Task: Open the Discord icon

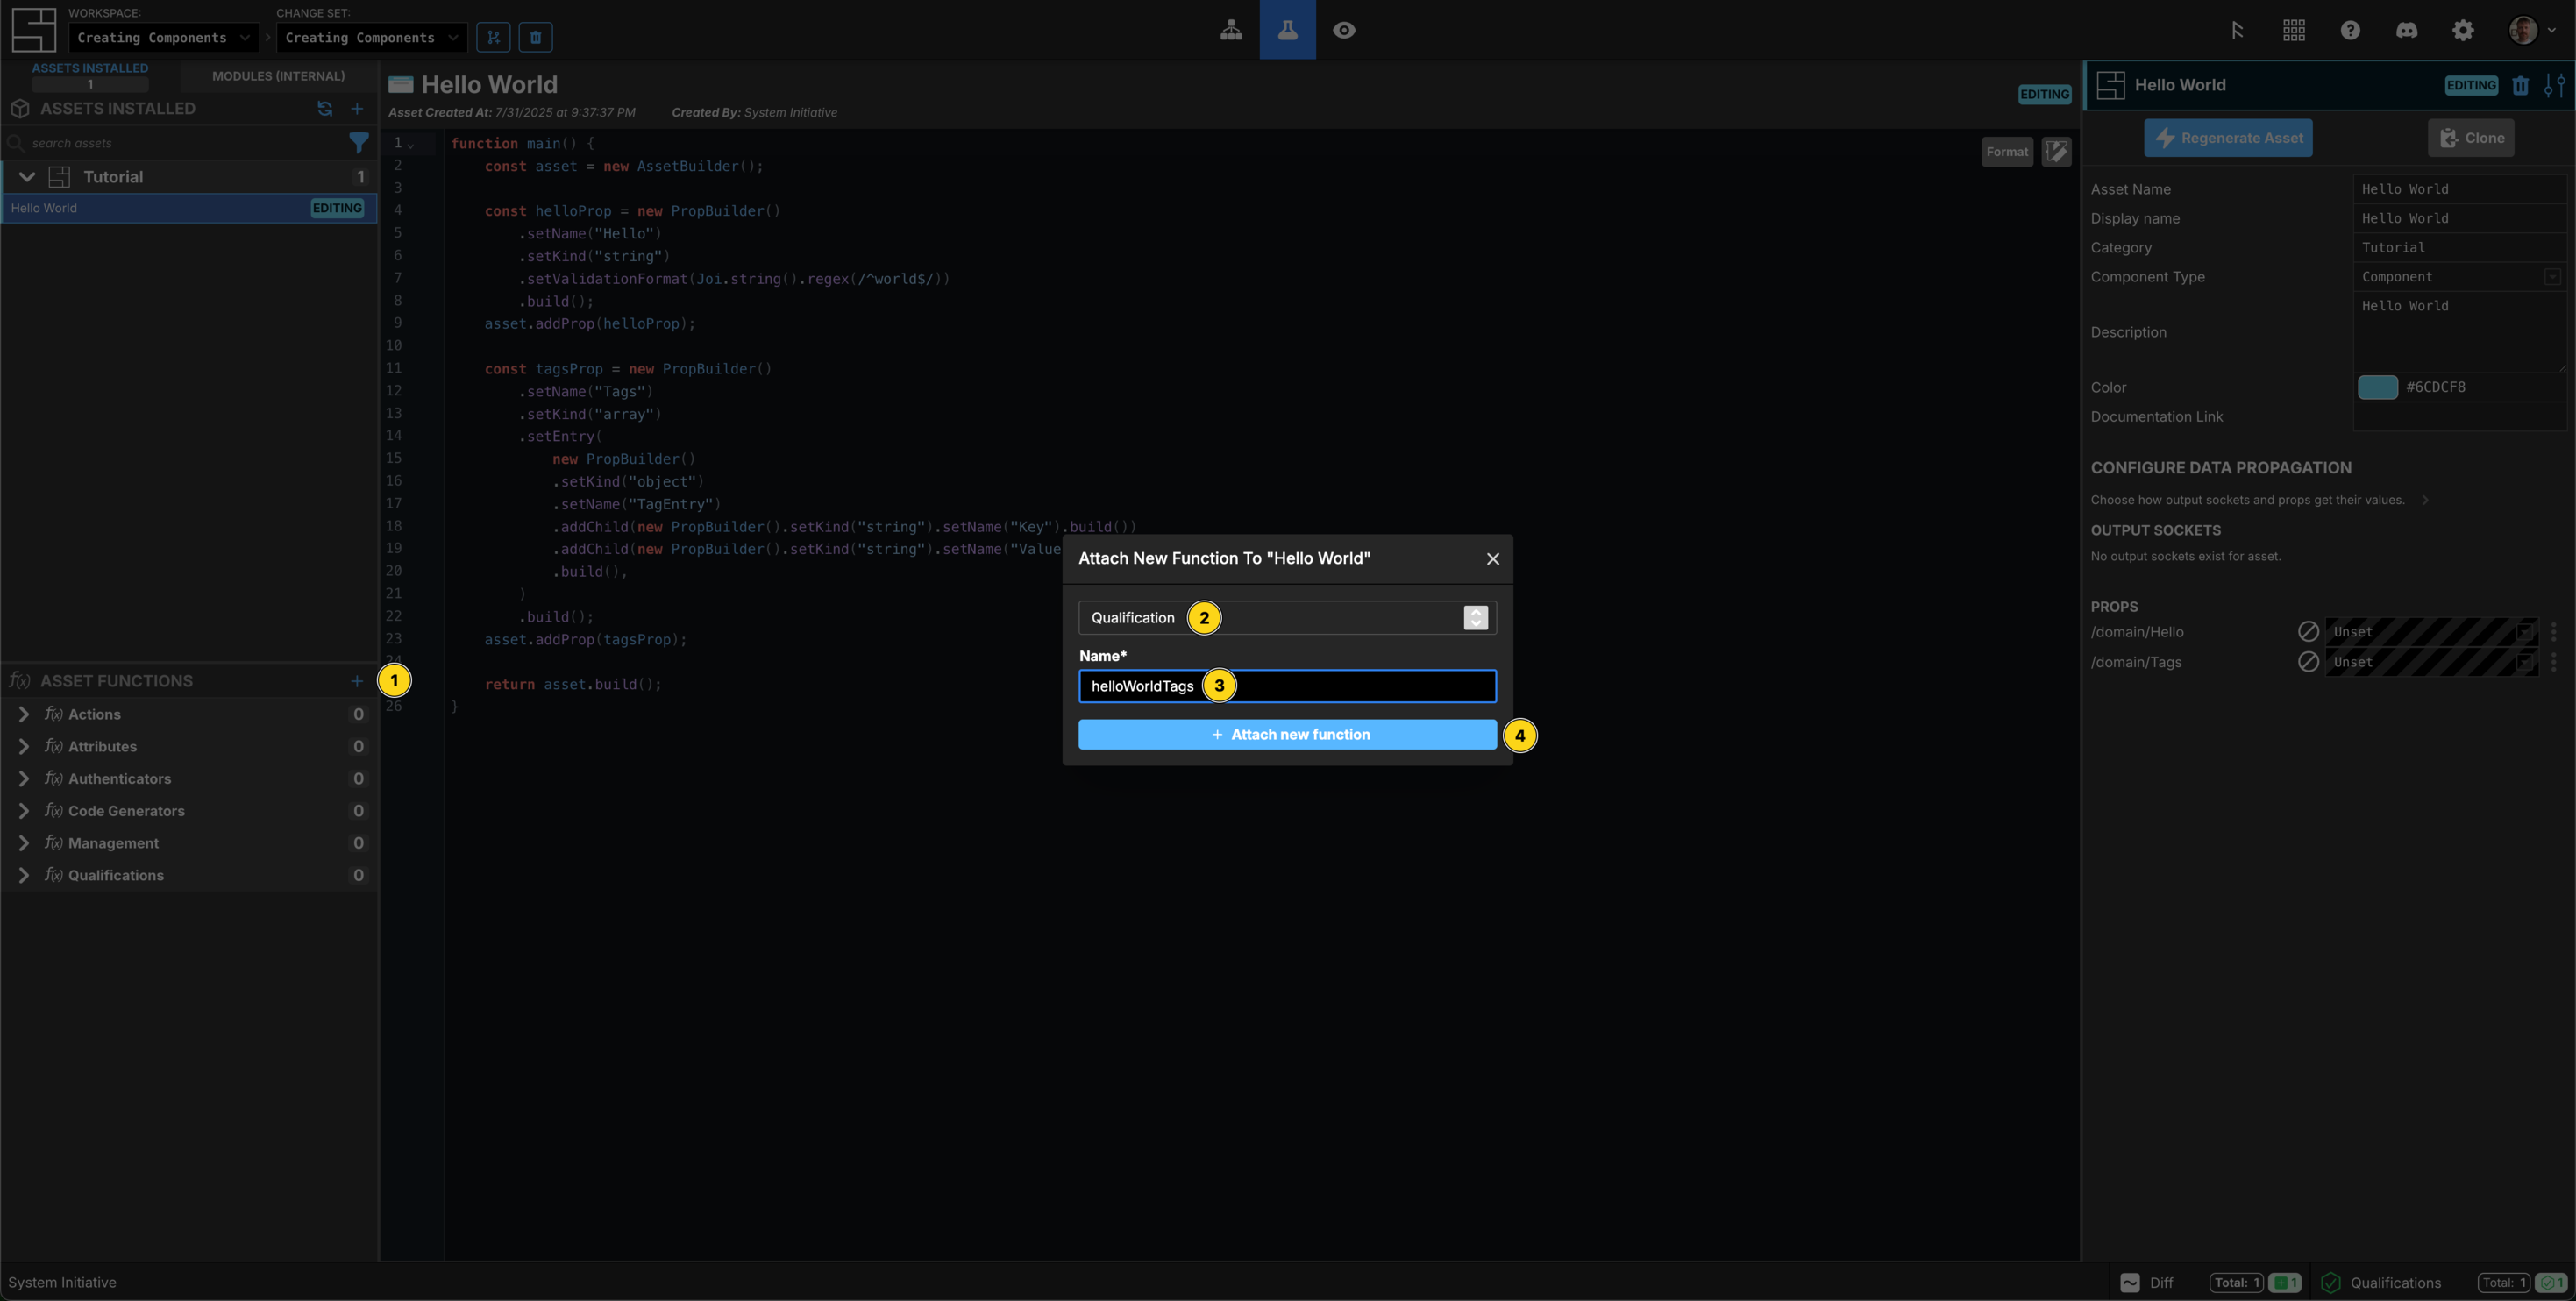Action: click(x=2406, y=30)
